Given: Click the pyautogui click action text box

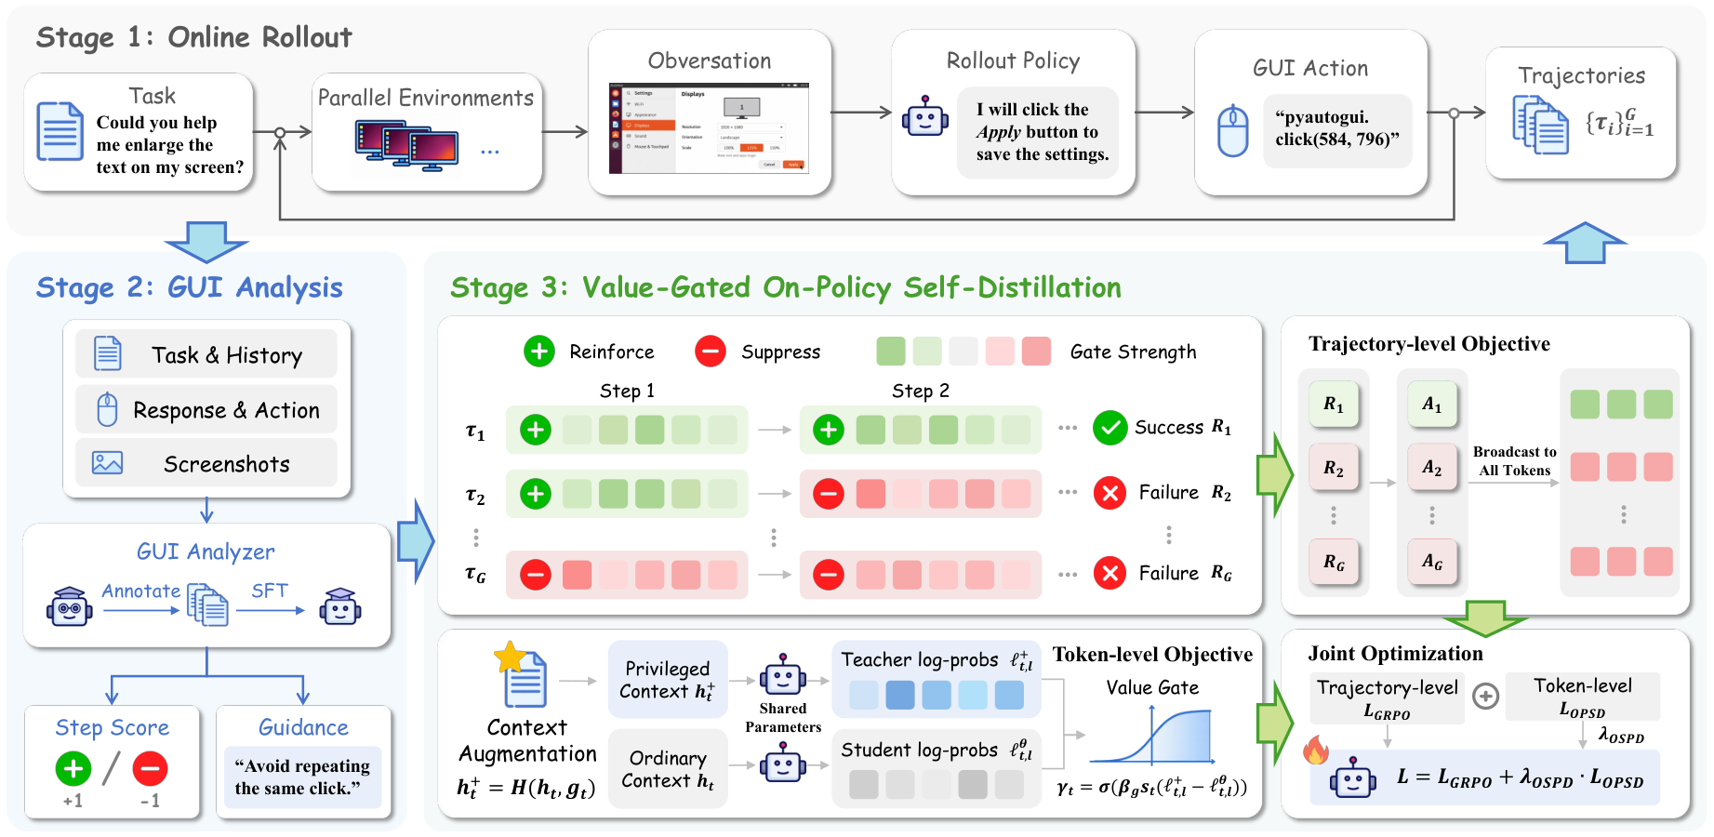Looking at the screenshot, I should click(1337, 129).
